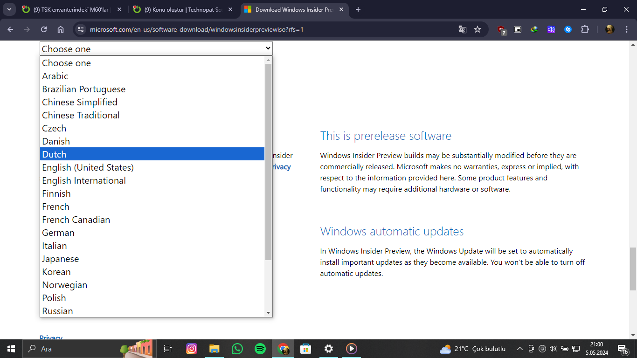Viewport: 637px width, 358px height.
Task: Choose English (United States) option
Action: (x=152, y=167)
